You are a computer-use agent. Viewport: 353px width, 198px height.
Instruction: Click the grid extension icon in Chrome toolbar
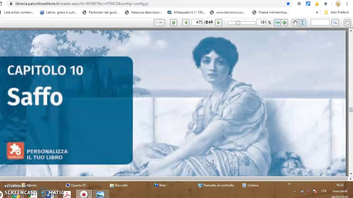click(299, 4)
